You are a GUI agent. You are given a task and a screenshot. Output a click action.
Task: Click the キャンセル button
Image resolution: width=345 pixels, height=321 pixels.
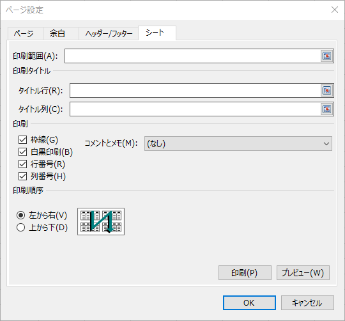(307, 302)
